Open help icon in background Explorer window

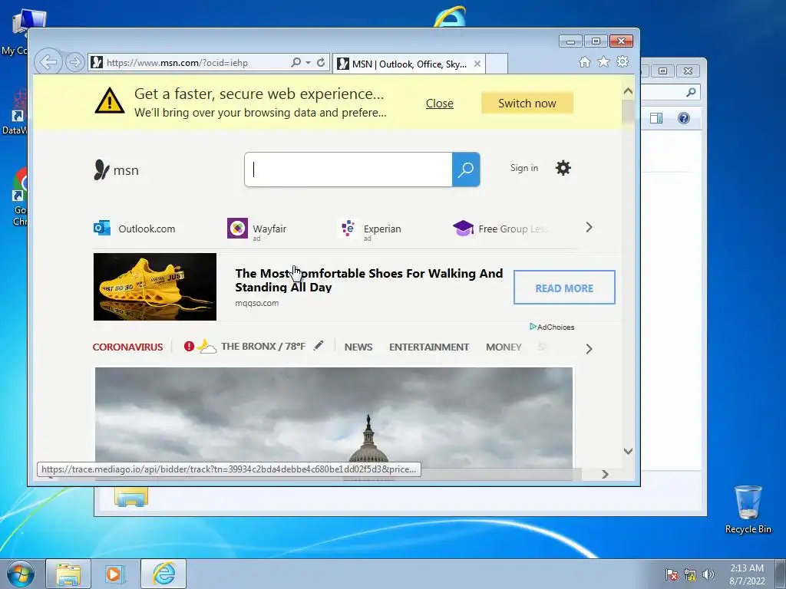[x=684, y=118]
